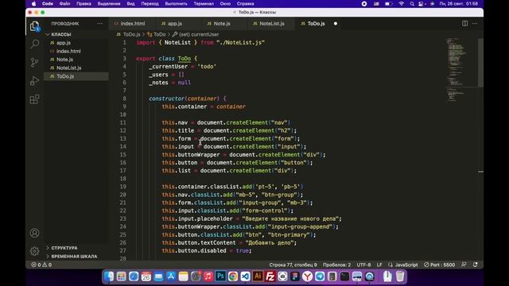Open the Правка menu

84,4
